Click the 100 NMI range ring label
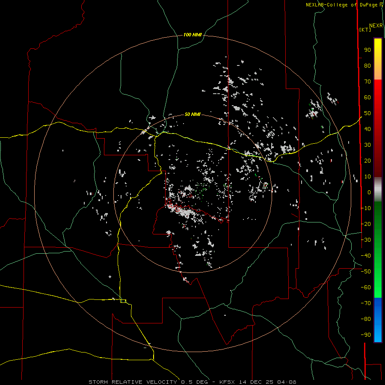This screenshot has height=385, width=385. pos(192,35)
